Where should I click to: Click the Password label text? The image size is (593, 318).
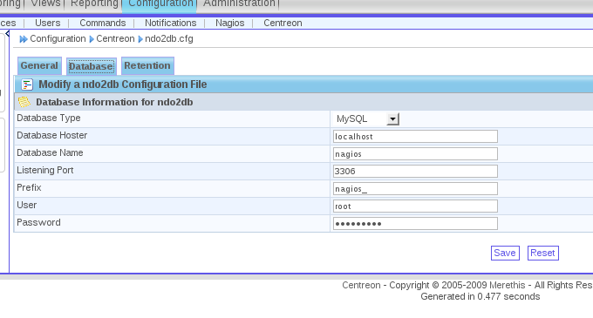[38, 222]
